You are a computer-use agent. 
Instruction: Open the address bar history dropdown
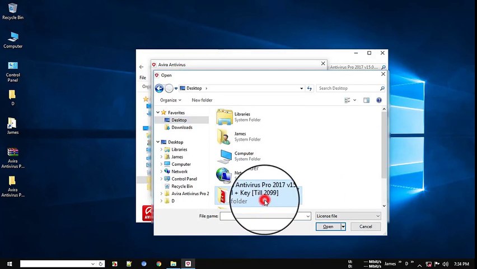pyautogui.click(x=301, y=89)
